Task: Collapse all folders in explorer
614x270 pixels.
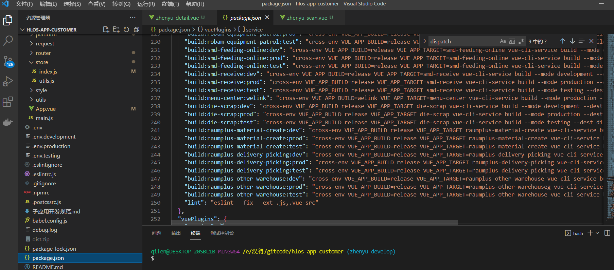Action: [x=137, y=29]
